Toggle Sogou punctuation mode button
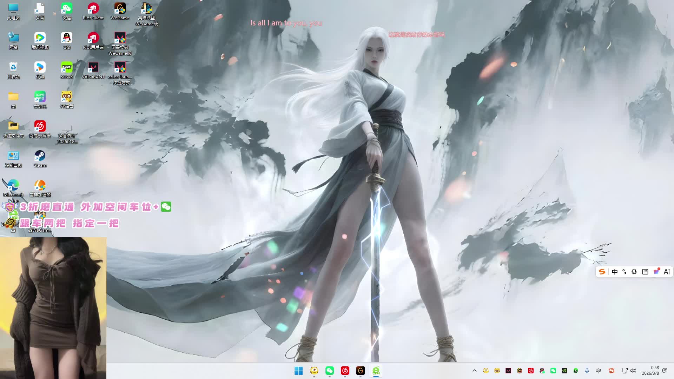The height and width of the screenshot is (379, 674). pyautogui.click(x=624, y=272)
